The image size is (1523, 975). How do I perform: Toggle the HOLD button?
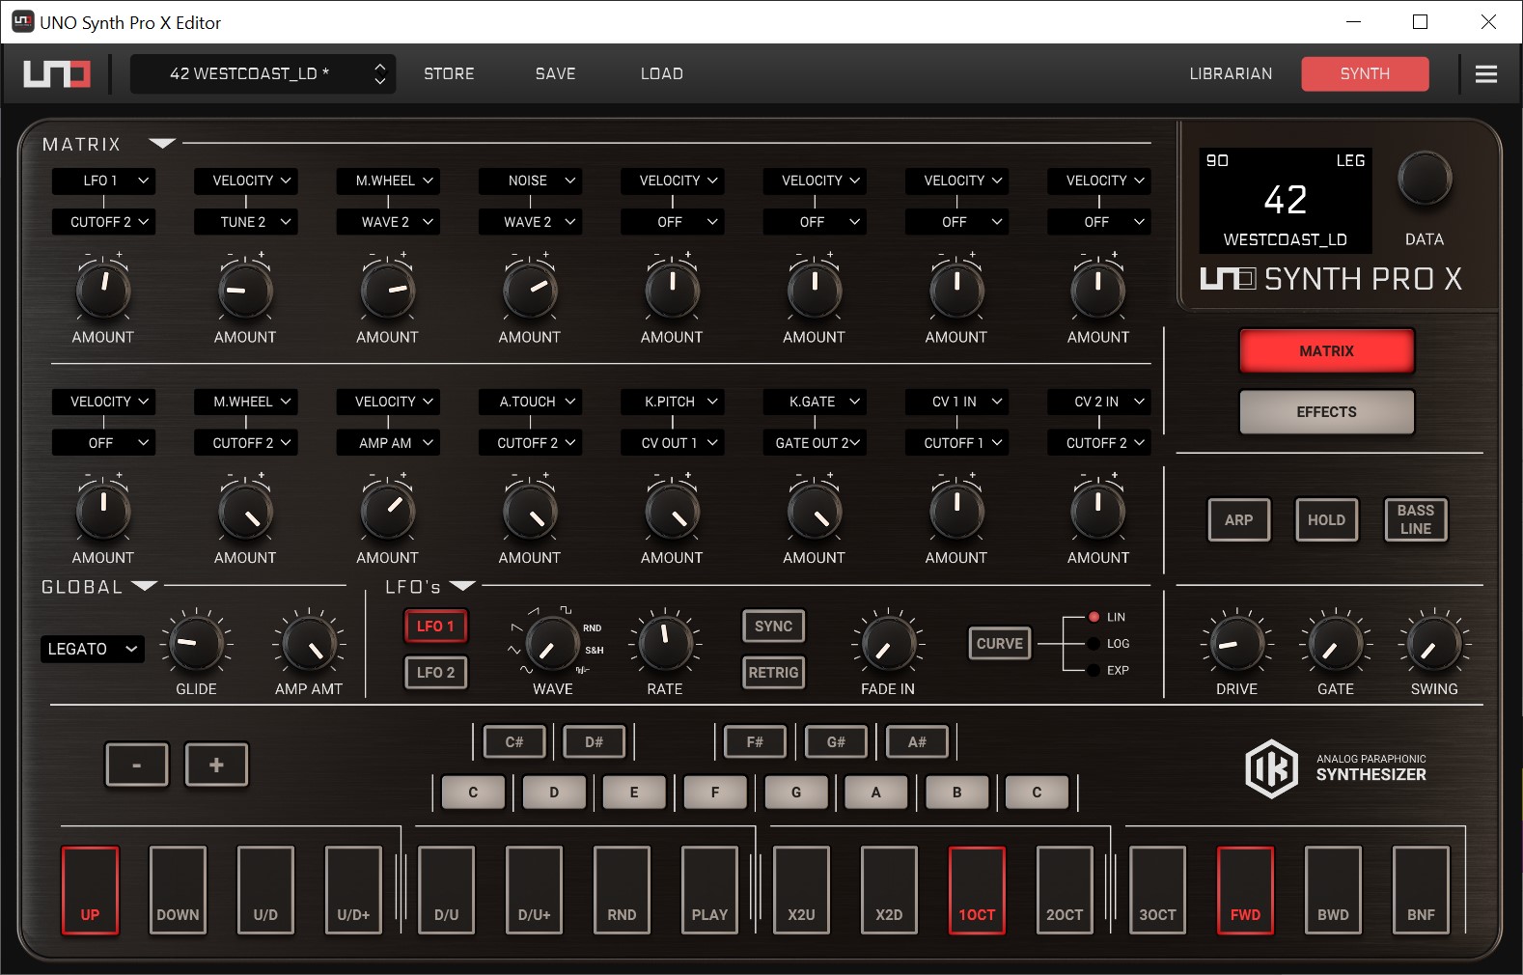(x=1326, y=520)
